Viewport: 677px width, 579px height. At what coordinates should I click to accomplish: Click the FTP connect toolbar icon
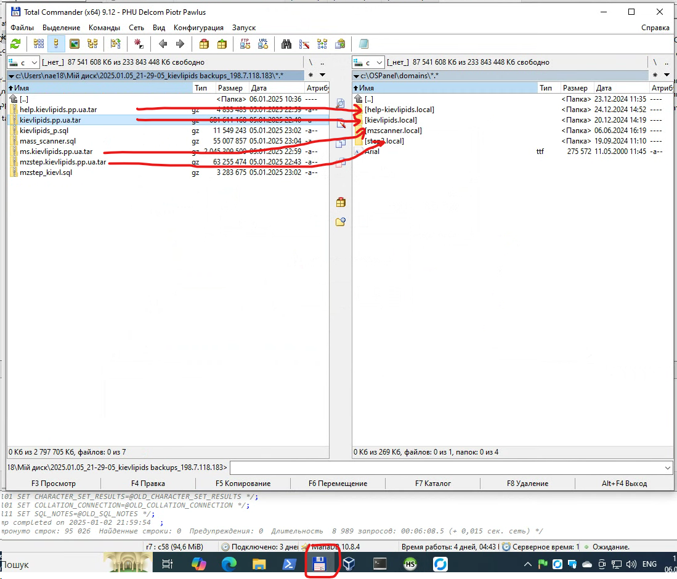point(245,44)
